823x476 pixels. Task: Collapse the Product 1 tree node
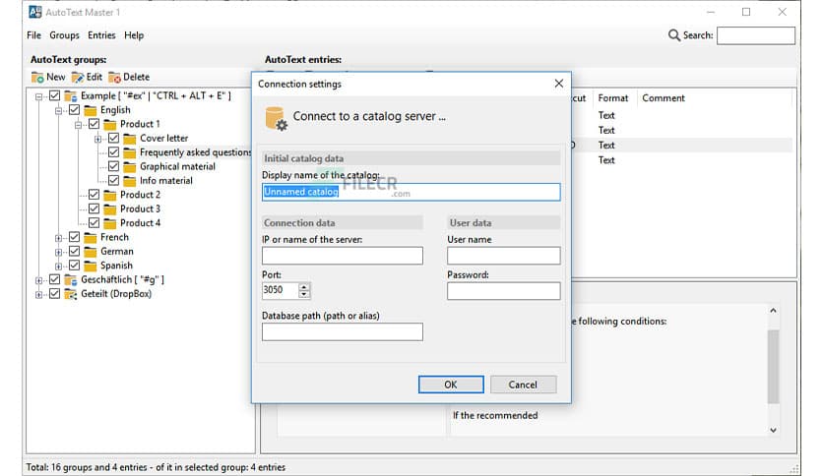pyautogui.click(x=78, y=125)
